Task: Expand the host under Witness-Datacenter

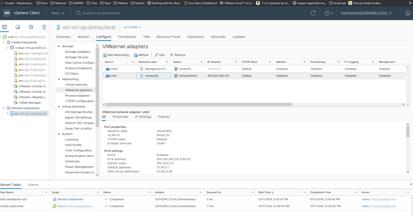Action: 8,114
